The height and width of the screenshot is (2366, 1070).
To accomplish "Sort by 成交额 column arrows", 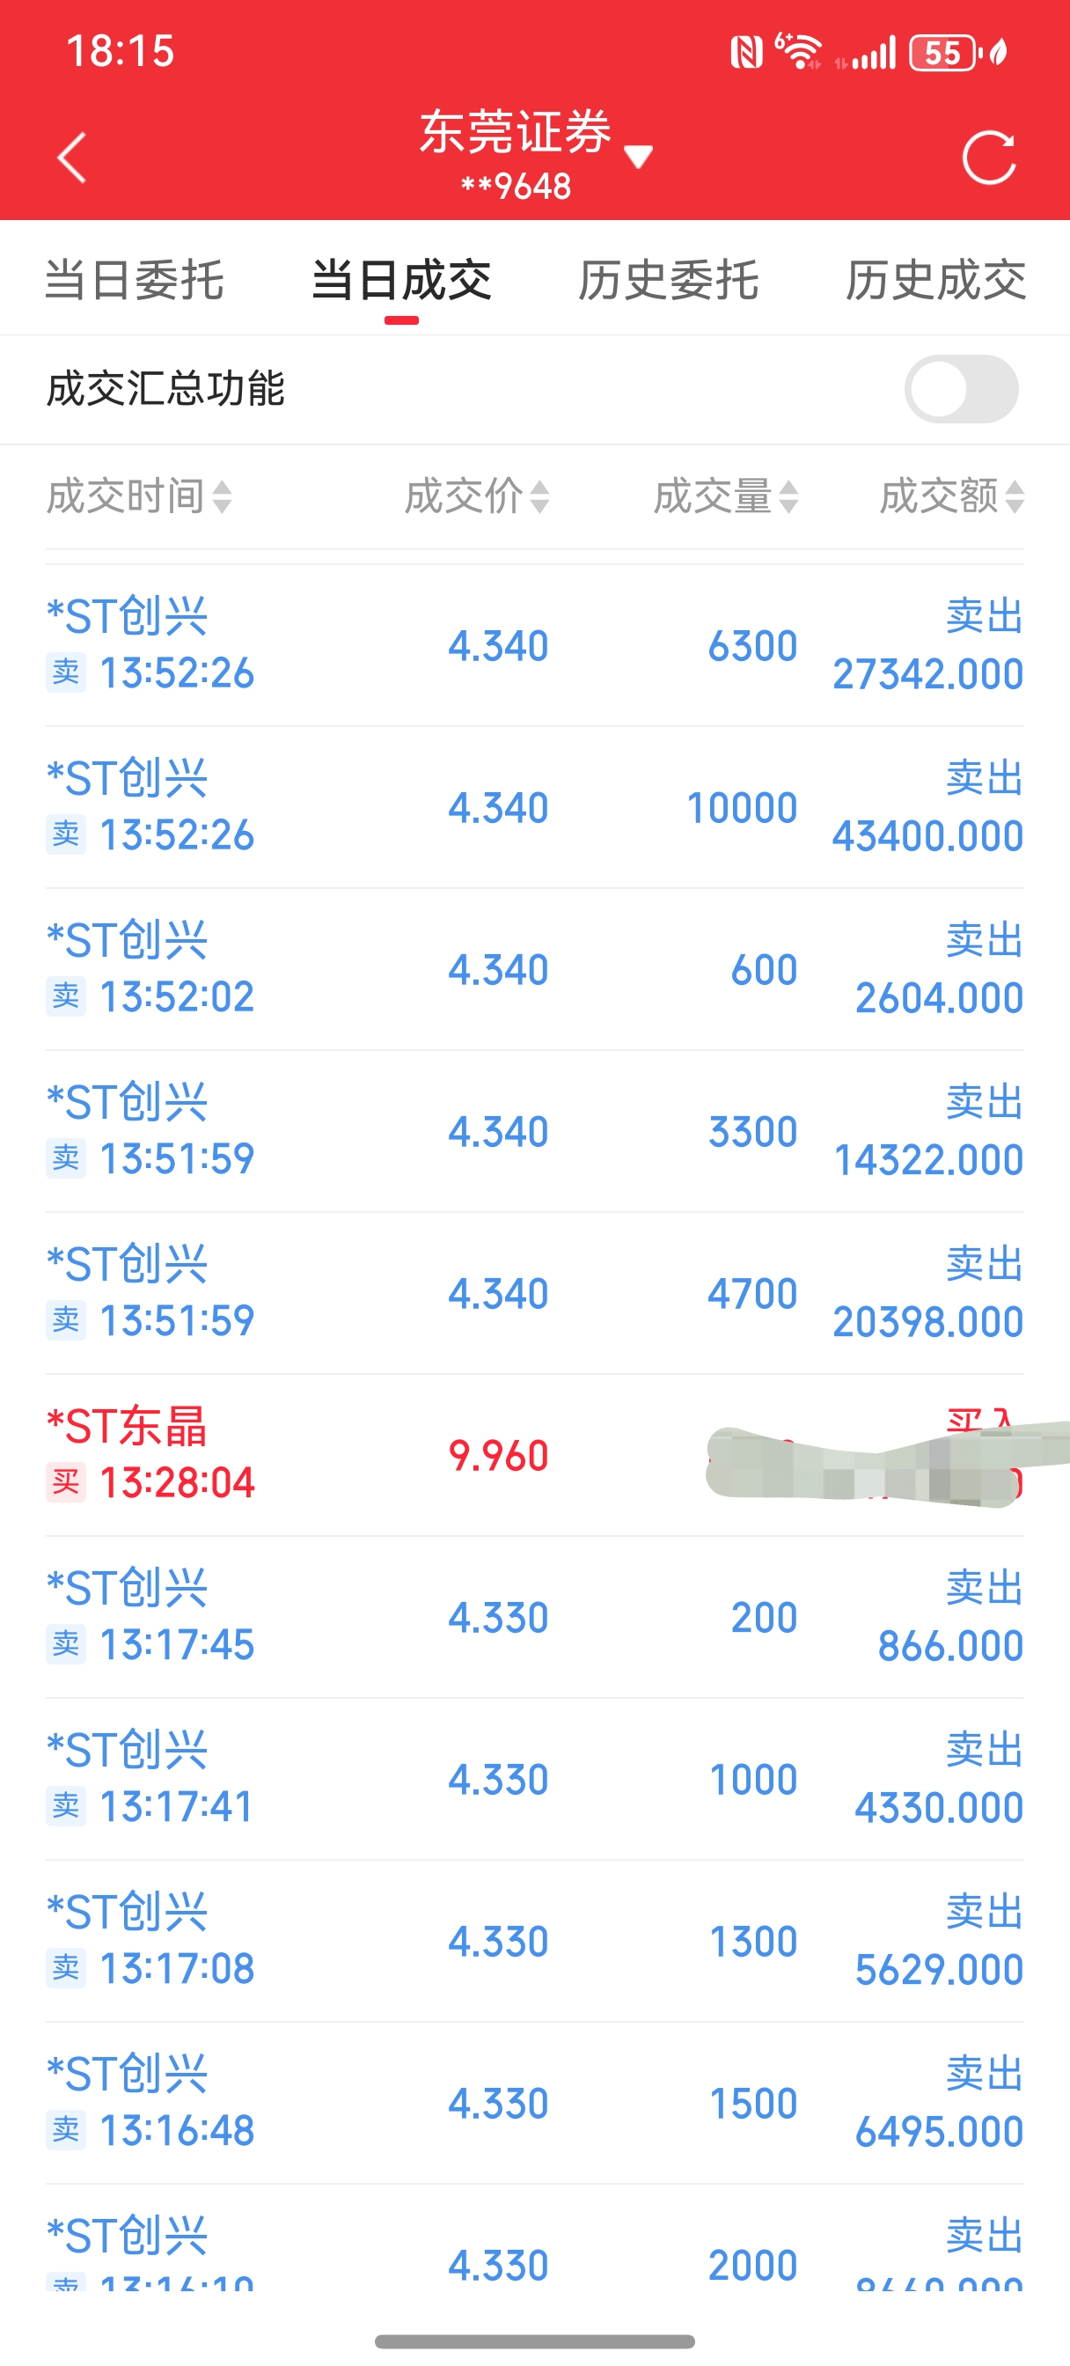I will 1014,497.
